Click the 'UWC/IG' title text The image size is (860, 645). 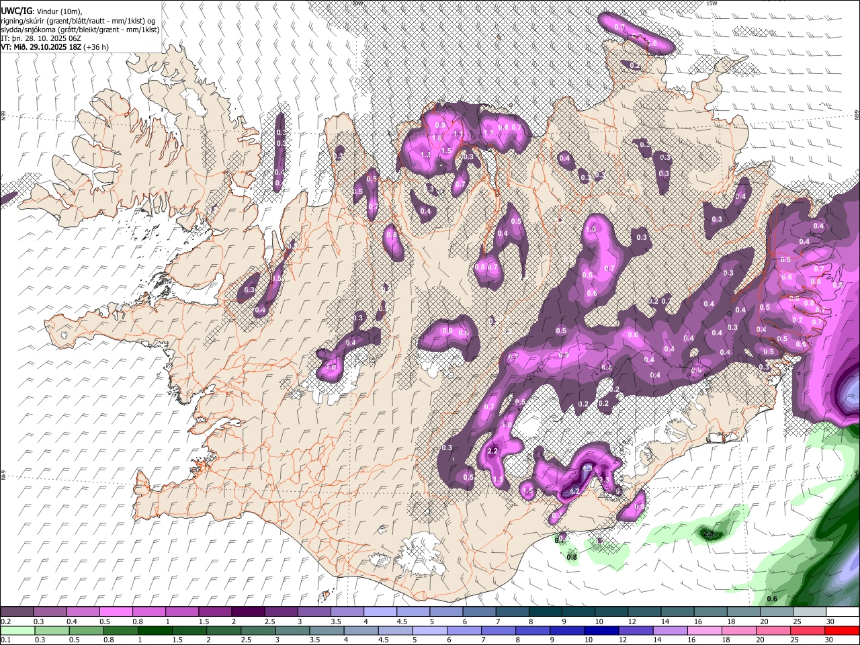coord(17,11)
